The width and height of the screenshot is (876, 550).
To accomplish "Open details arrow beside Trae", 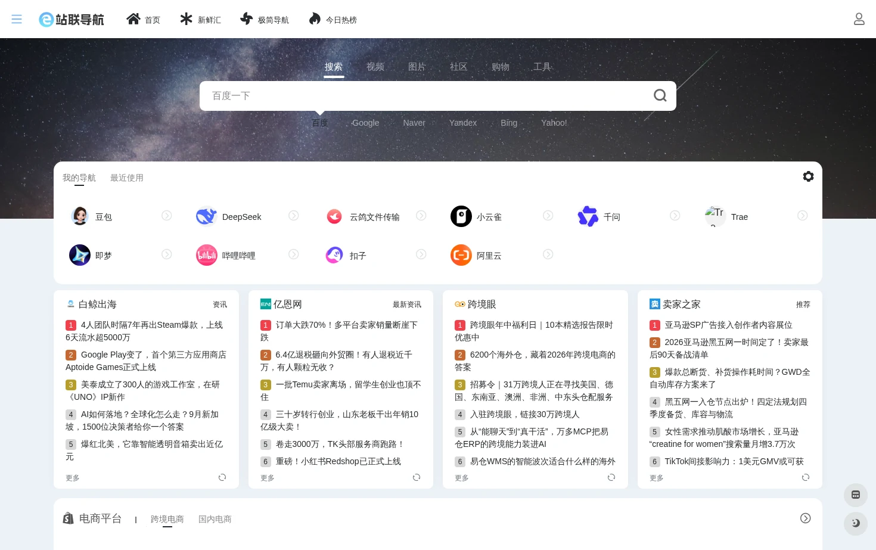I will coord(803,215).
